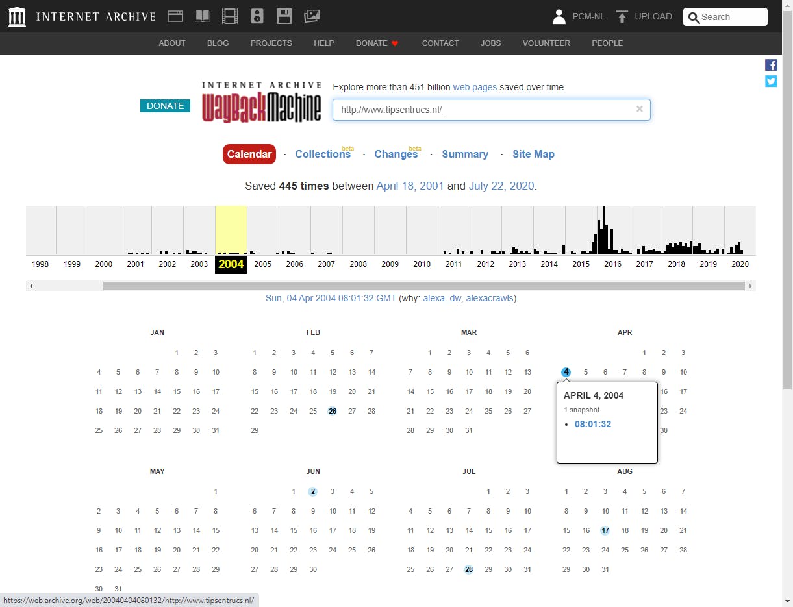The height and width of the screenshot is (607, 793).
Task: Click the PCM-NL username
Action: coord(588,17)
